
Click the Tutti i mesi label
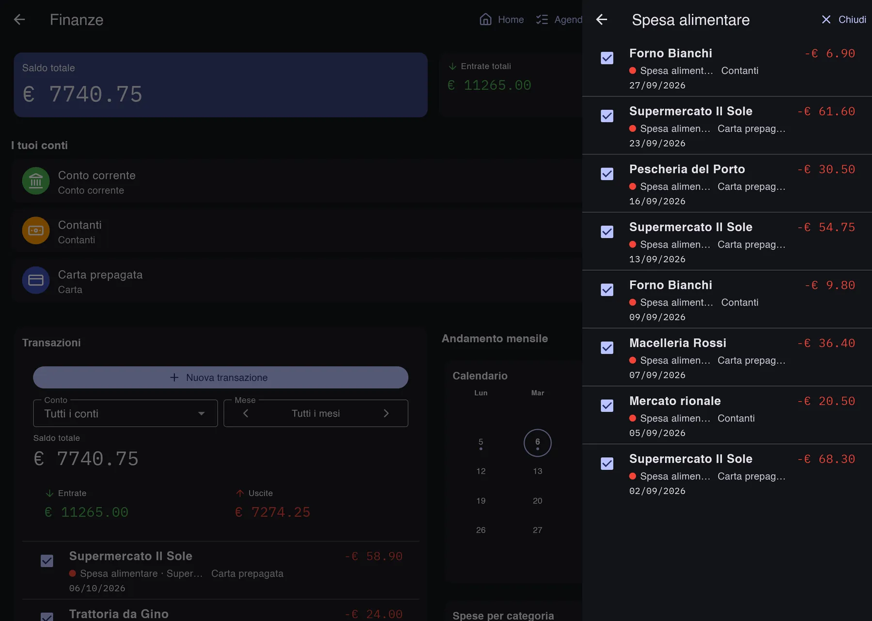pyautogui.click(x=316, y=413)
